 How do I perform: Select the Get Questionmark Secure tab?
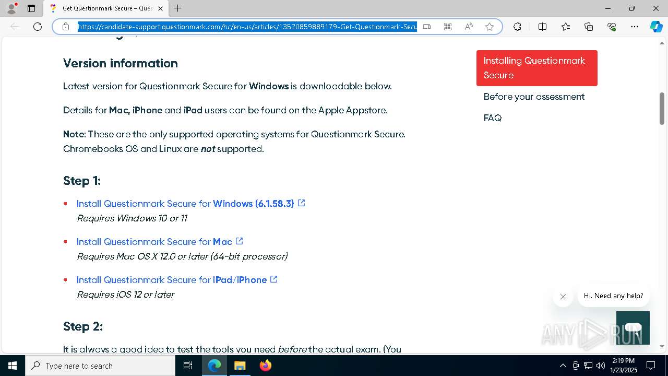pyautogui.click(x=106, y=8)
